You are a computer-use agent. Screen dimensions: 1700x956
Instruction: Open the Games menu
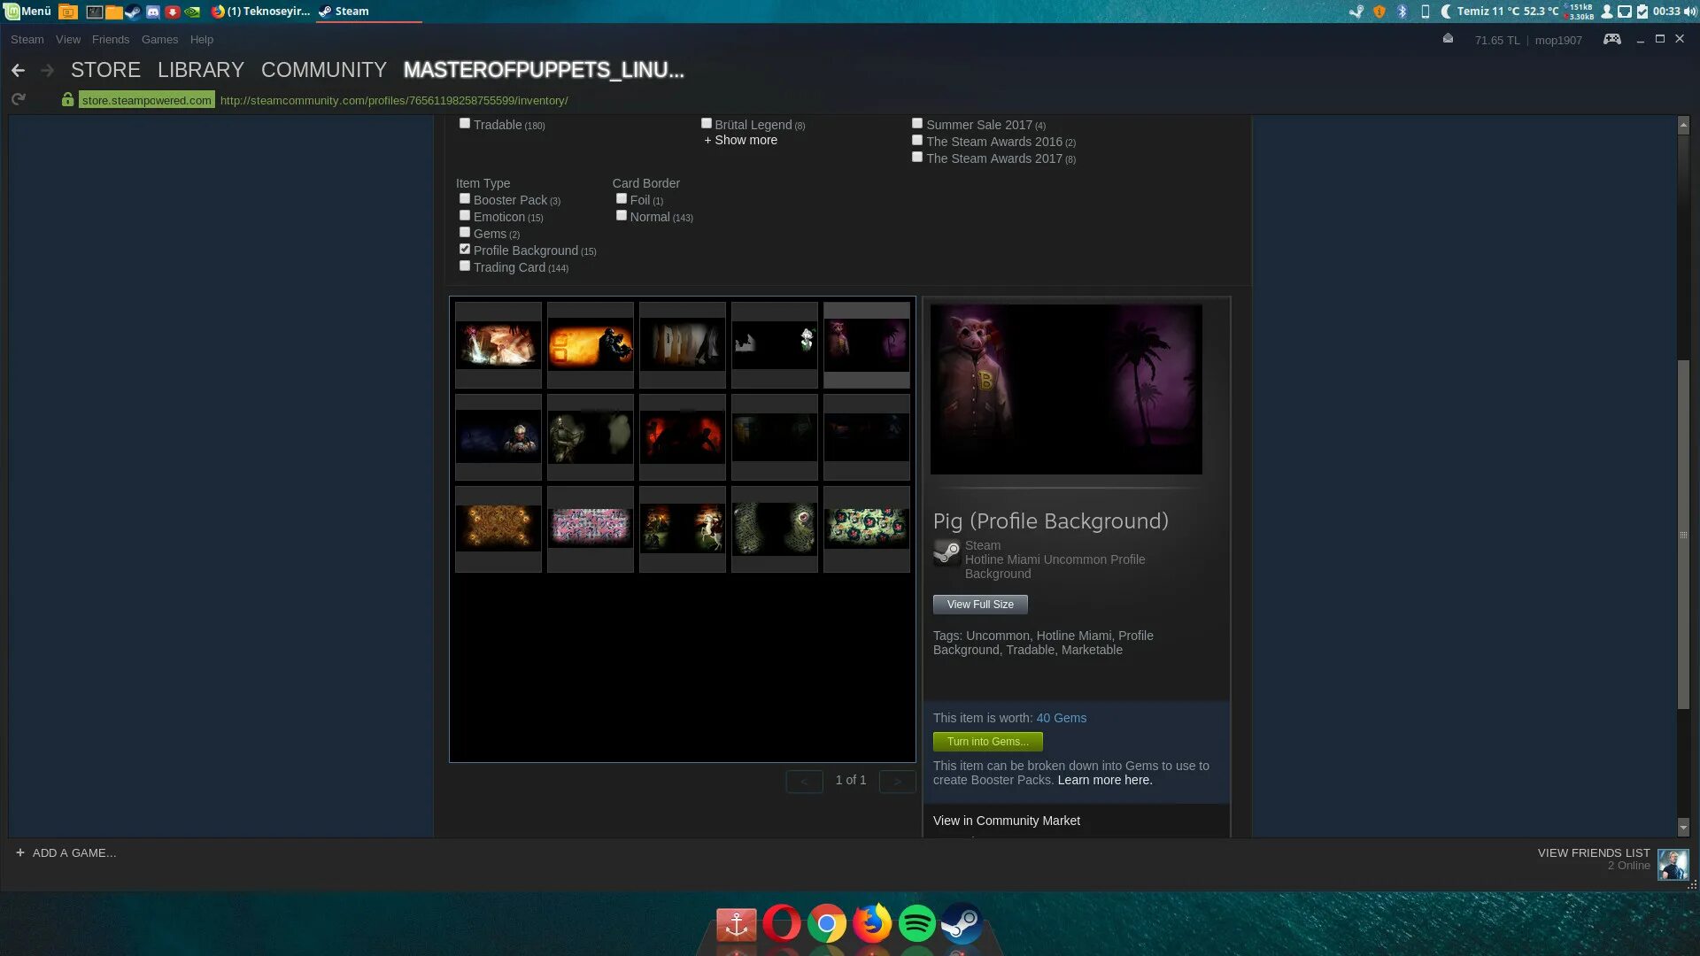(159, 39)
